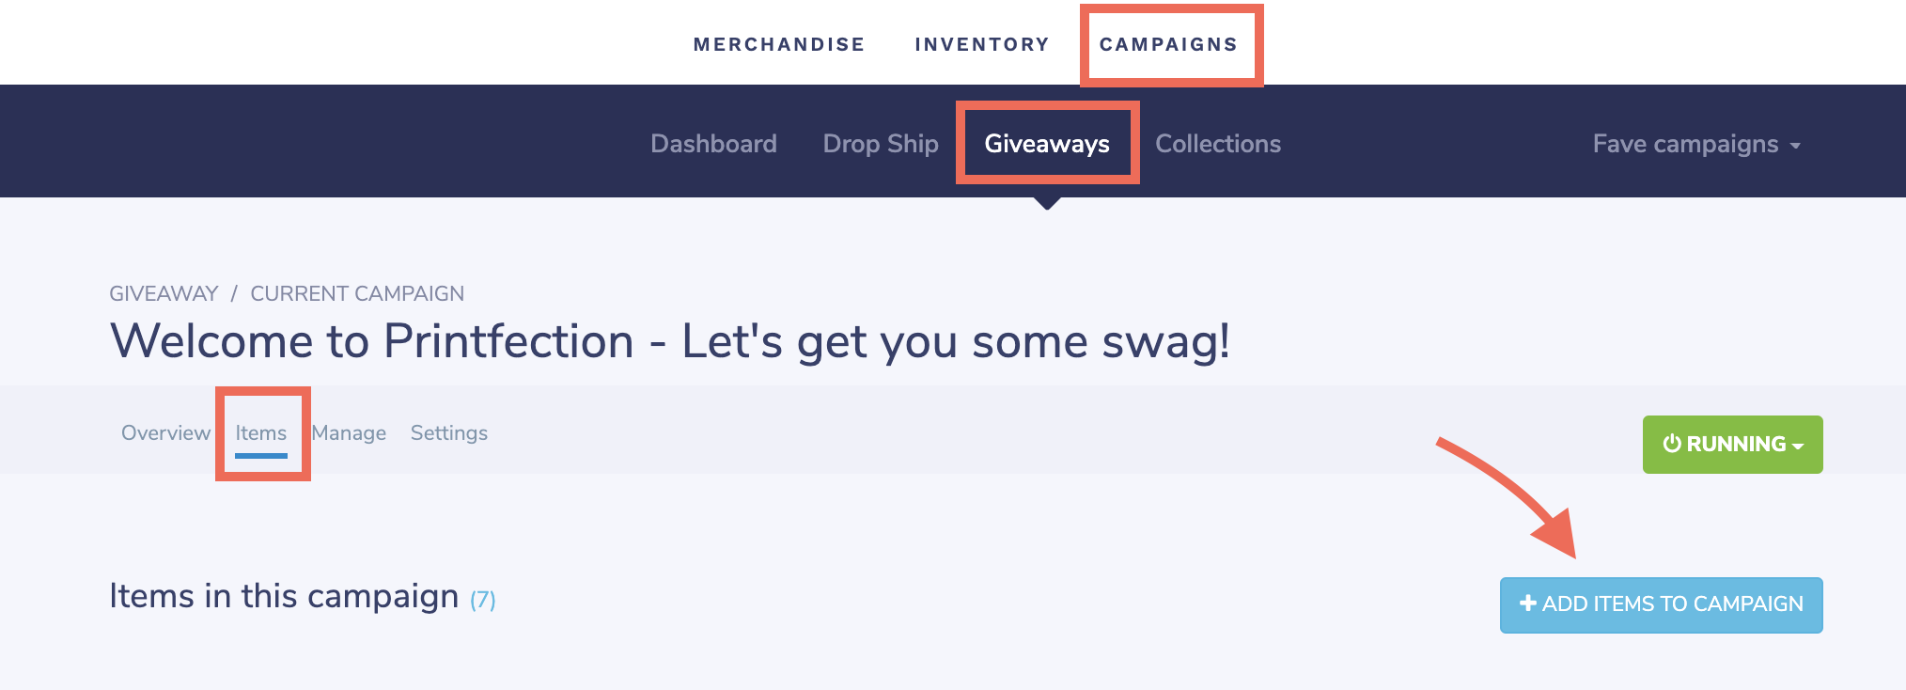View the campaign Overview tab
Screen dimensions: 1906x690
click(x=165, y=432)
